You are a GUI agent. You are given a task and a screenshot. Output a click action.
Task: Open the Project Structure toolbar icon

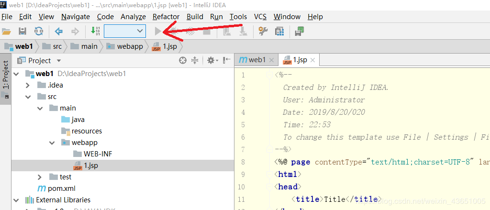pos(279,31)
